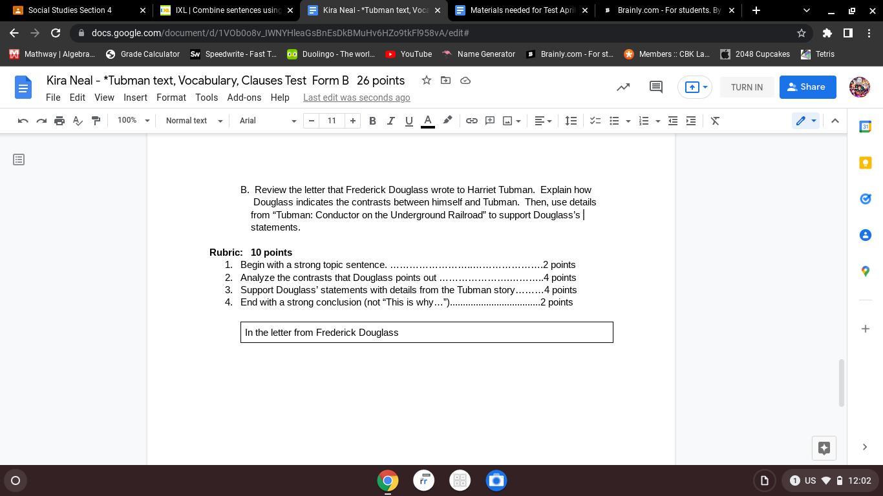Click the document vertical scrollbar thumb

point(842,382)
